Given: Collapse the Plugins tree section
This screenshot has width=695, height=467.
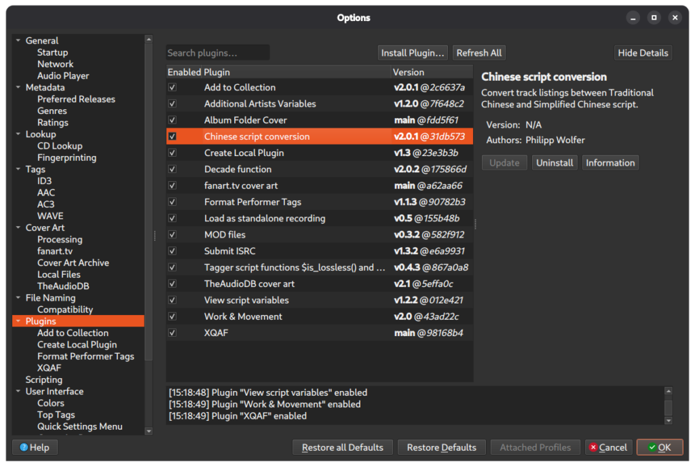Looking at the screenshot, I should tap(18, 321).
